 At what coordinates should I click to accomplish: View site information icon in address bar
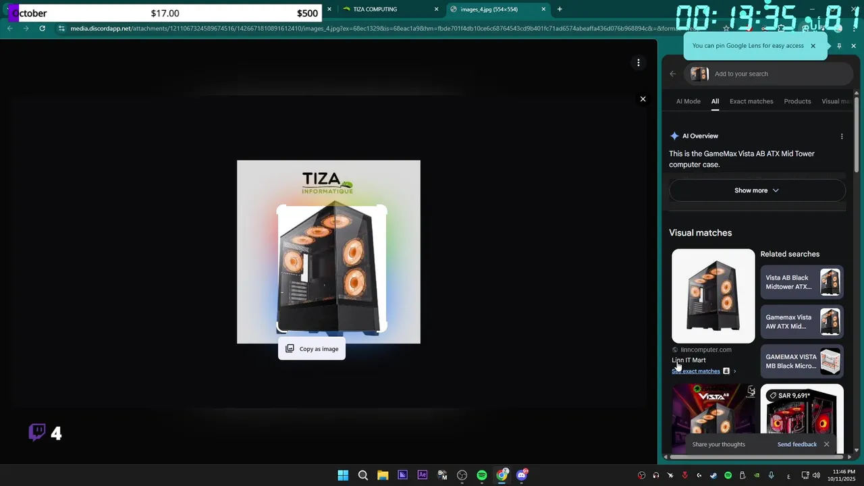point(61,28)
